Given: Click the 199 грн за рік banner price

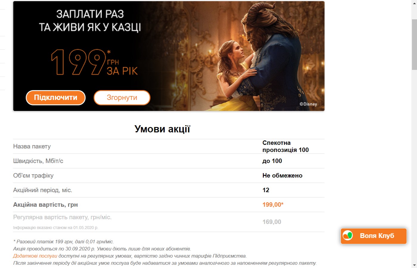Looking at the screenshot, I should [x=94, y=62].
